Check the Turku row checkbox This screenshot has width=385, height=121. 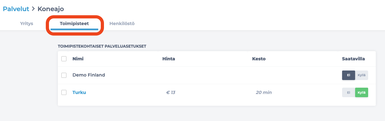click(64, 92)
